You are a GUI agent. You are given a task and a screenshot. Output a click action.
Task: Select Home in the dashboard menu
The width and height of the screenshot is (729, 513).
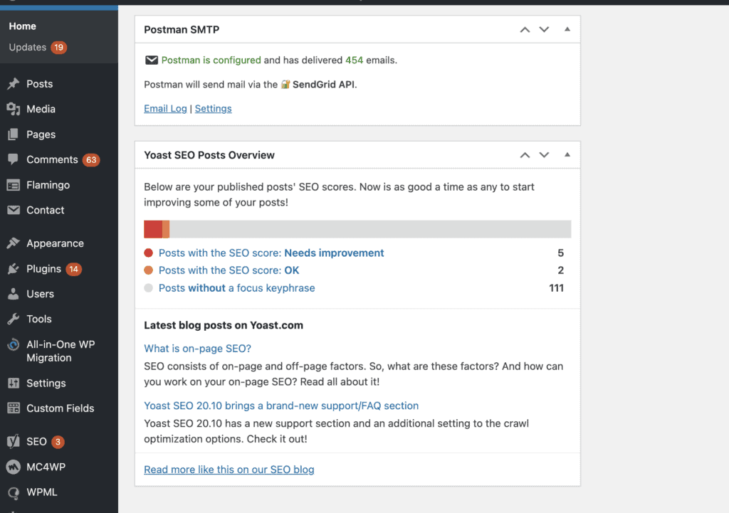click(x=22, y=26)
